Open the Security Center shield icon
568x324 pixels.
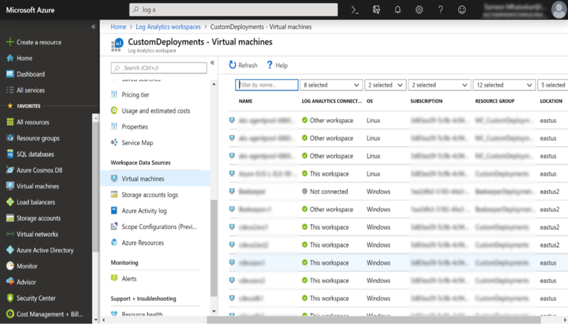pyautogui.click(x=10, y=298)
